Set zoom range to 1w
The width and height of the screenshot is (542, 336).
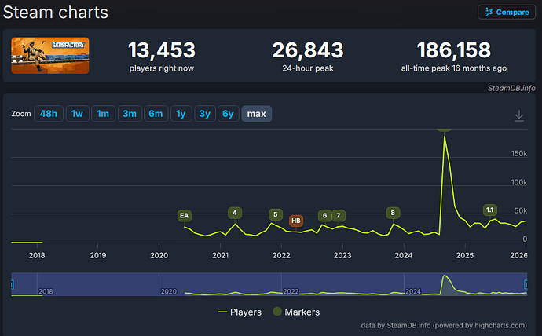(x=76, y=114)
